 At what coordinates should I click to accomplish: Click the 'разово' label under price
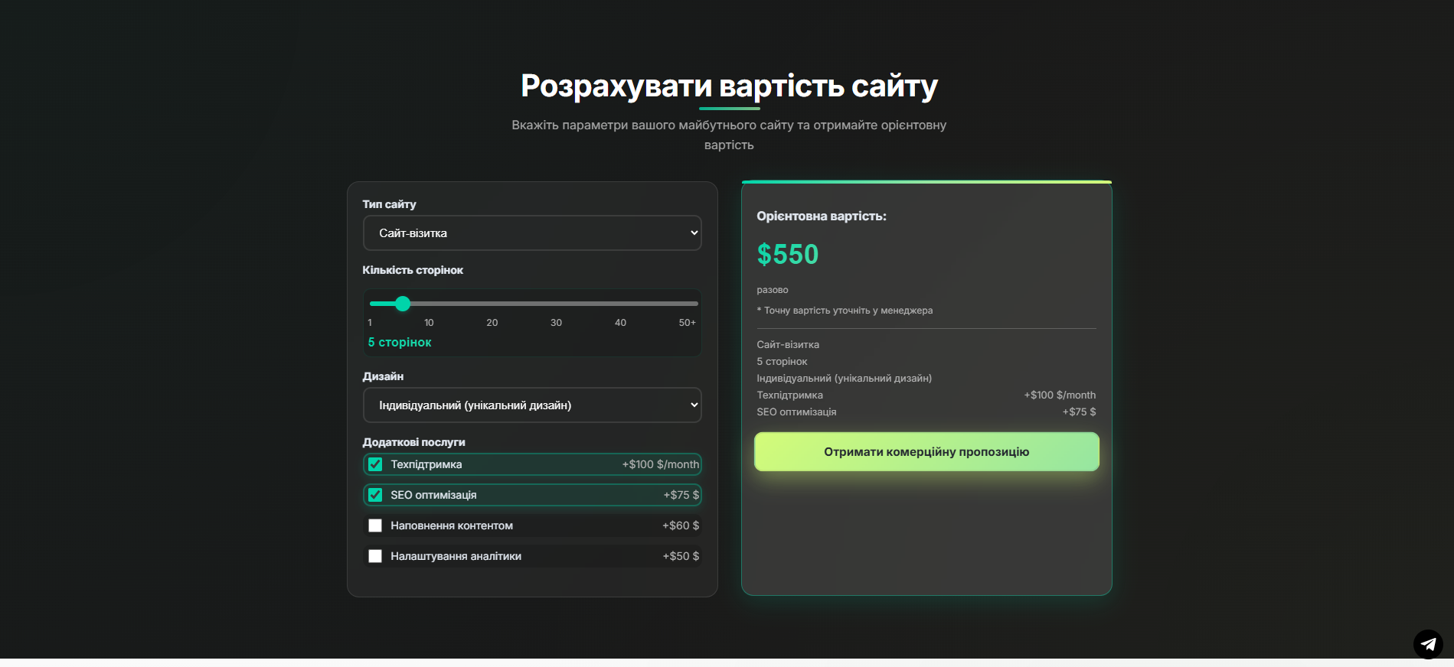pos(773,290)
